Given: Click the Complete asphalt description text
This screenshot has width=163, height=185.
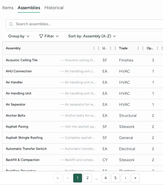Looking at the screenshot, I should coord(80,138).
